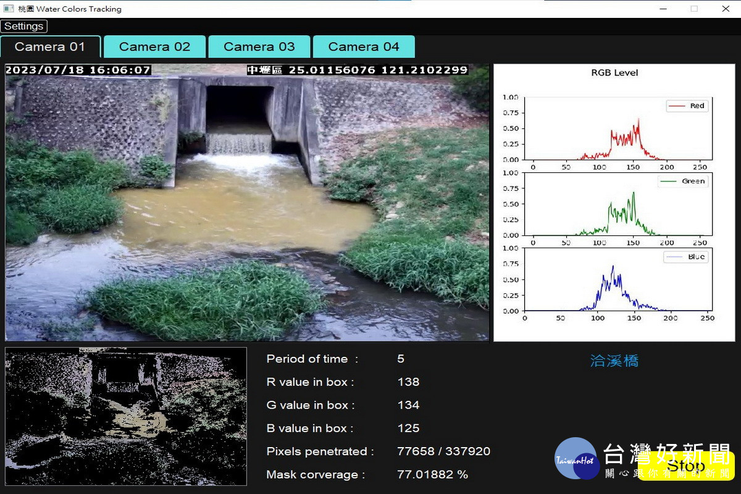Close the Water Colors Tracking window
Image resolution: width=741 pixels, height=494 pixels.
[726, 9]
